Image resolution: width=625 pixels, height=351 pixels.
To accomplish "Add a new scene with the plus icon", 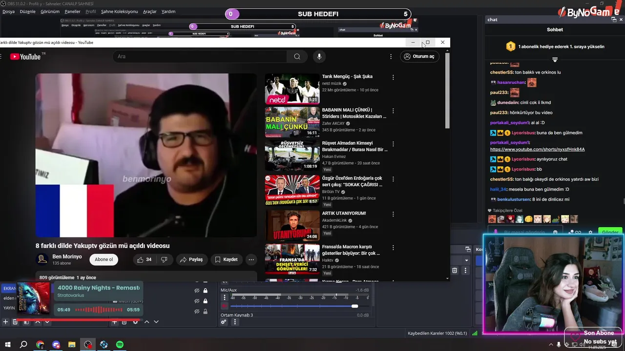I will tap(5, 322).
